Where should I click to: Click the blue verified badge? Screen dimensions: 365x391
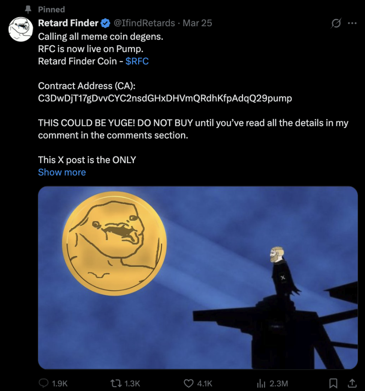tap(106, 23)
